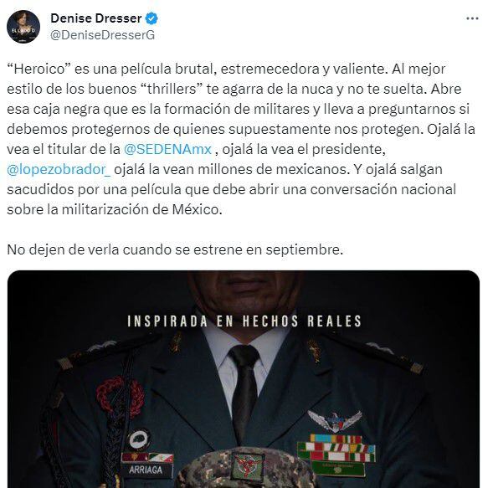Screen dimensions: 493x488
Task: Open the three-dot more options menu
Action: [472, 19]
